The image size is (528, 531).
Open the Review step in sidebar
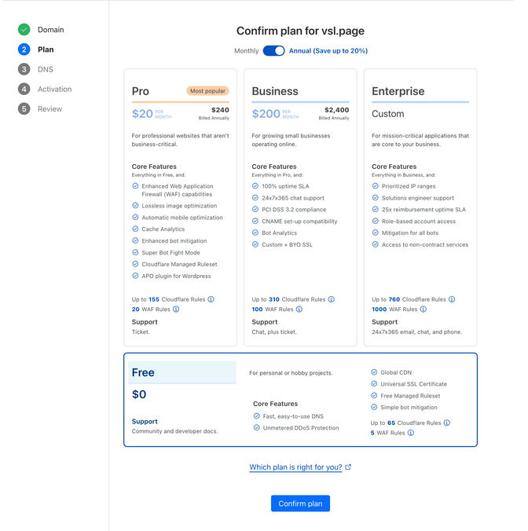tap(49, 108)
